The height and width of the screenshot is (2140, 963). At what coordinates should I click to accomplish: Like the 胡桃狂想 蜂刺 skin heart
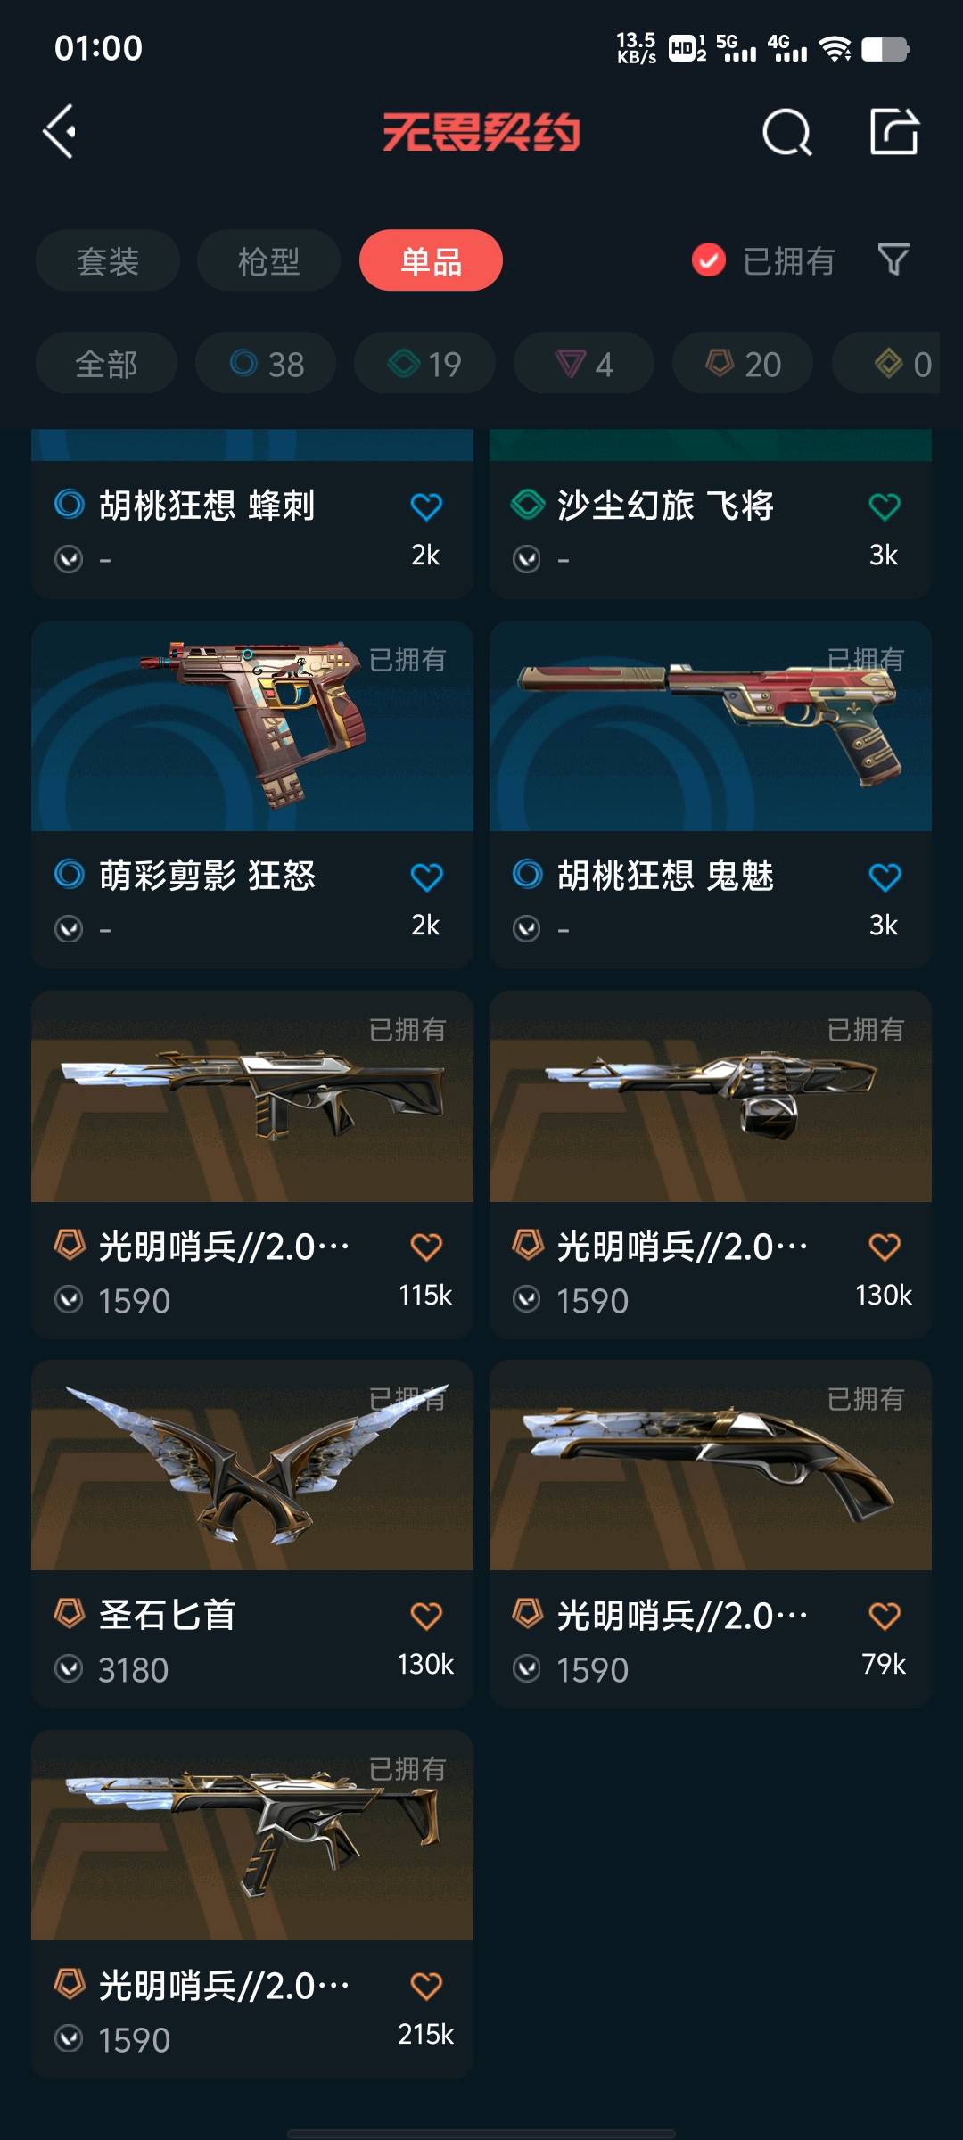[x=426, y=506]
